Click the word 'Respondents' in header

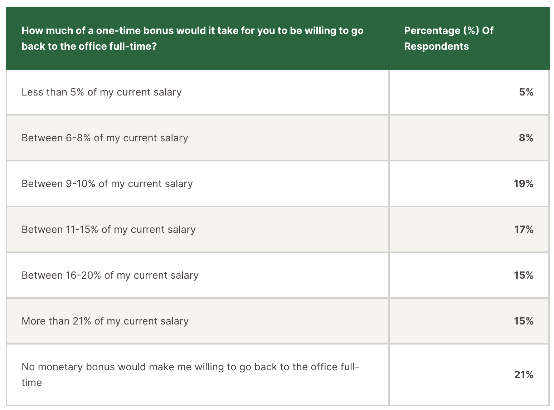point(436,47)
